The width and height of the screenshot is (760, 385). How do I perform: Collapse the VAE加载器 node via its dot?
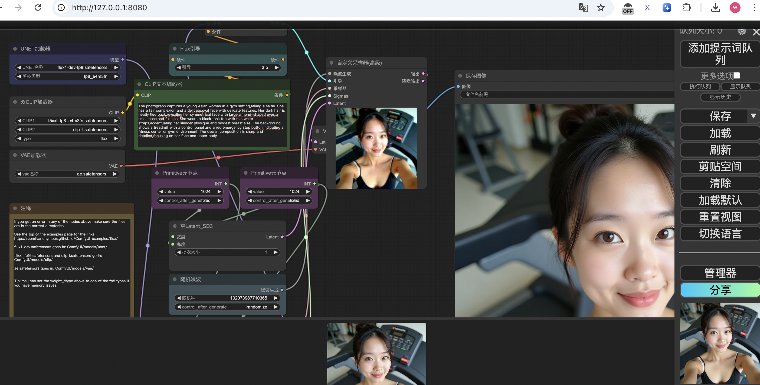point(15,155)
